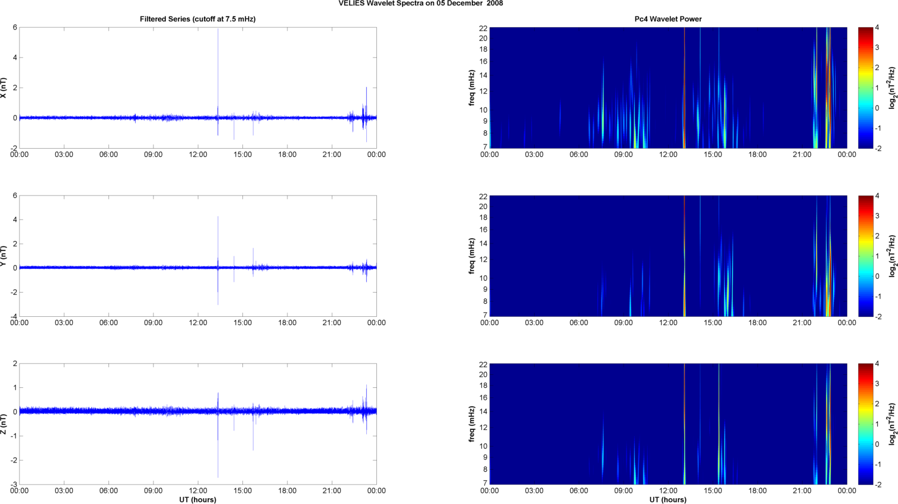Select the Y (nT) axis label
Screen dimensions: 898x504
click(x=4, y=256)
